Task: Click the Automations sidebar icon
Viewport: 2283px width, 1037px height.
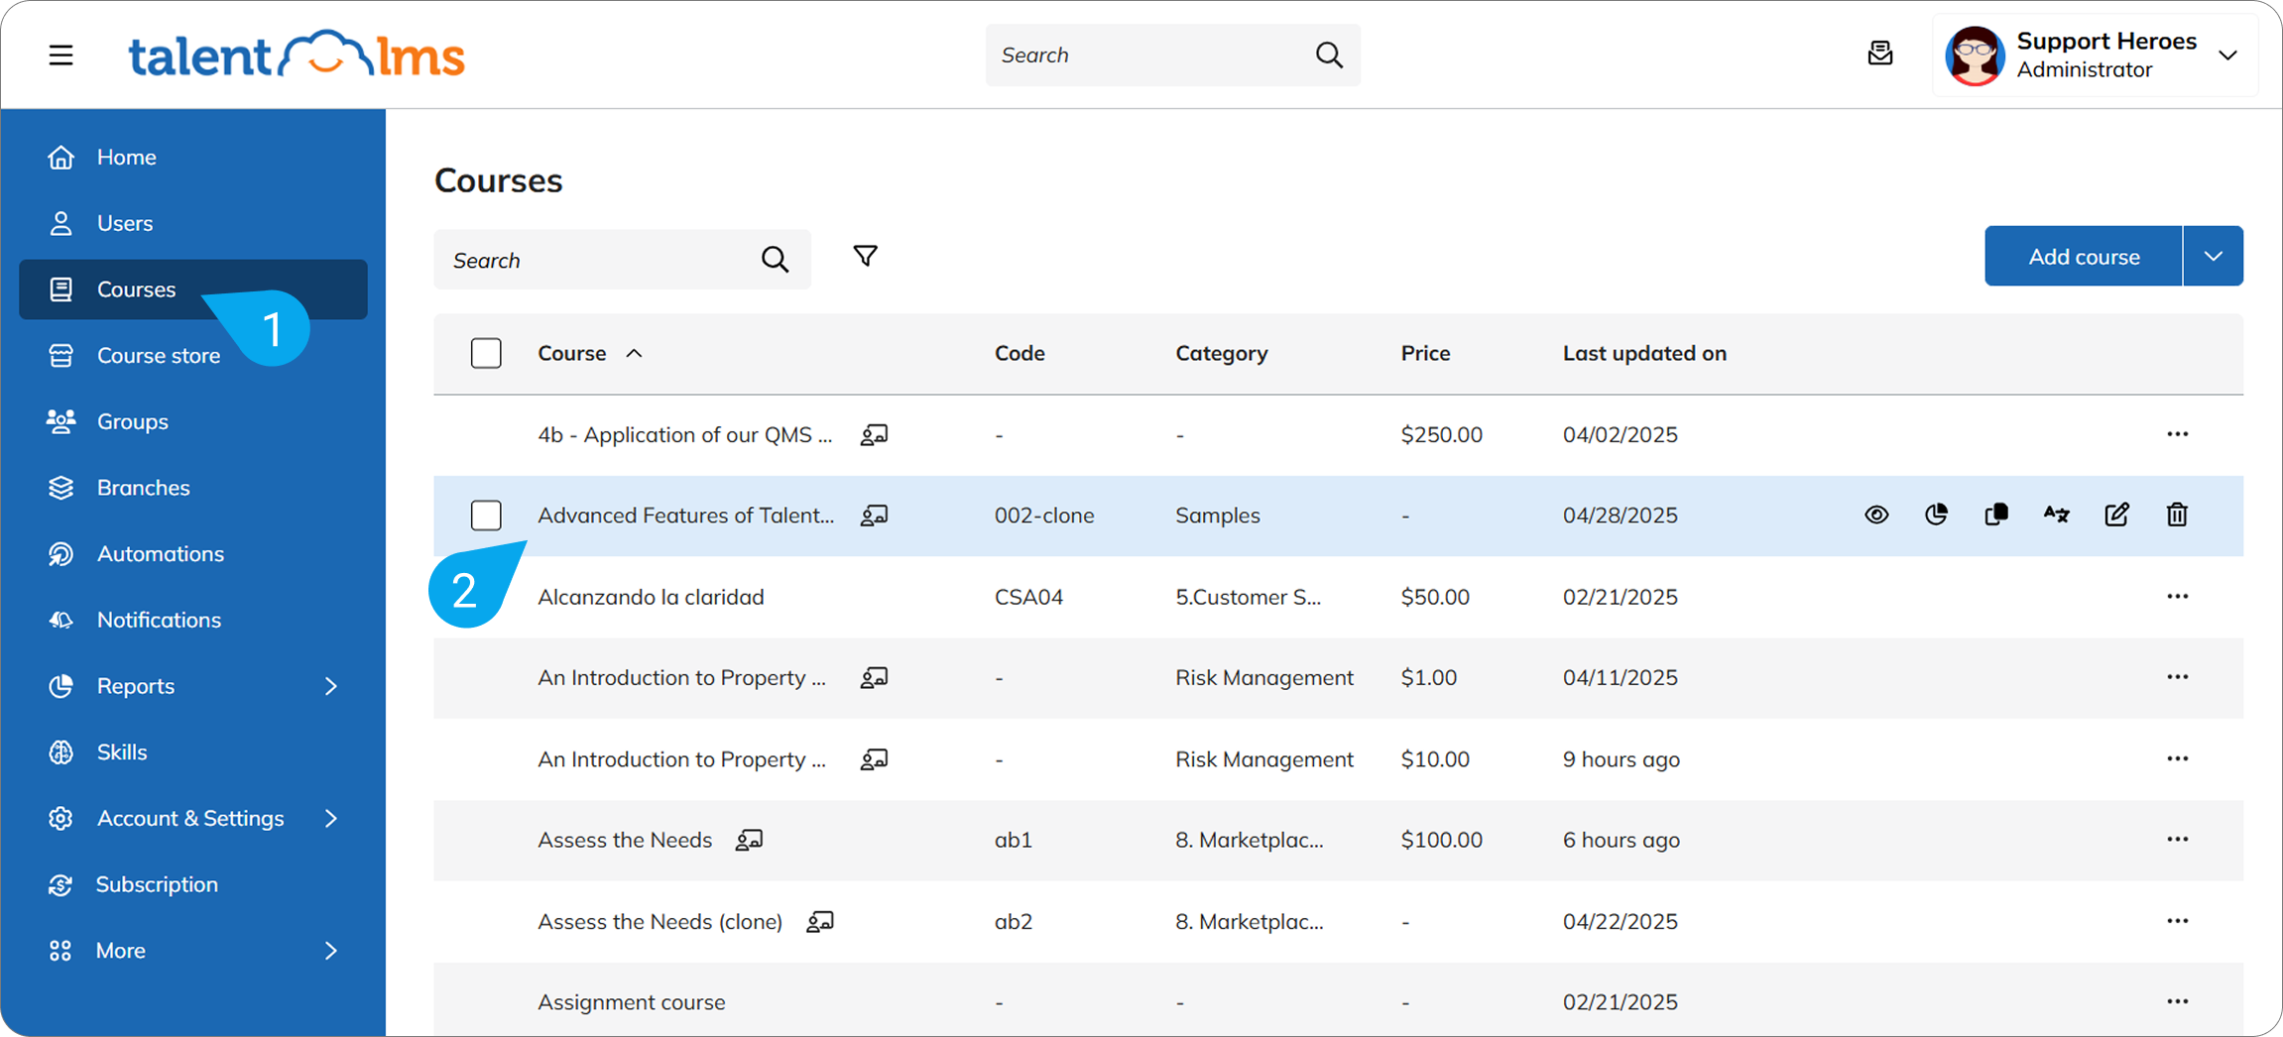Action: tap(60, 553)
